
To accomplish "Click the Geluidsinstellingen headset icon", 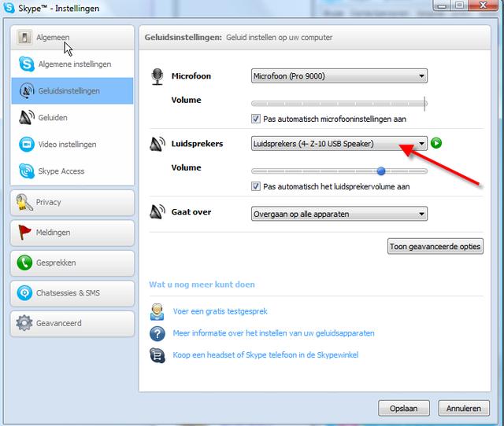I will (x=27, y=91).
